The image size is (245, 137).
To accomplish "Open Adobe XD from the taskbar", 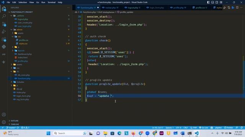I will coord(162,133).
